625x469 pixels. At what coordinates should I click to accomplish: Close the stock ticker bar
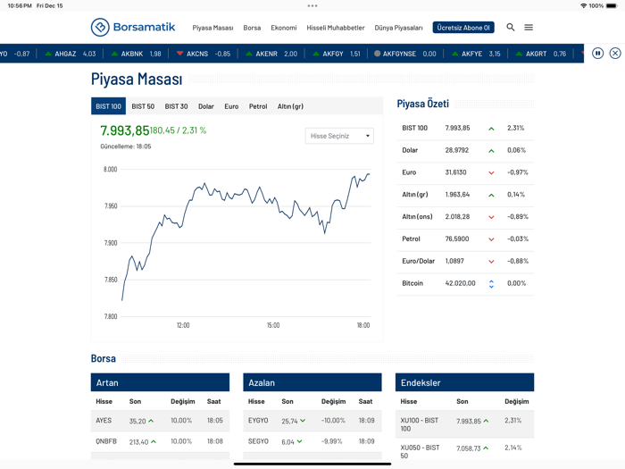point(615,53)
